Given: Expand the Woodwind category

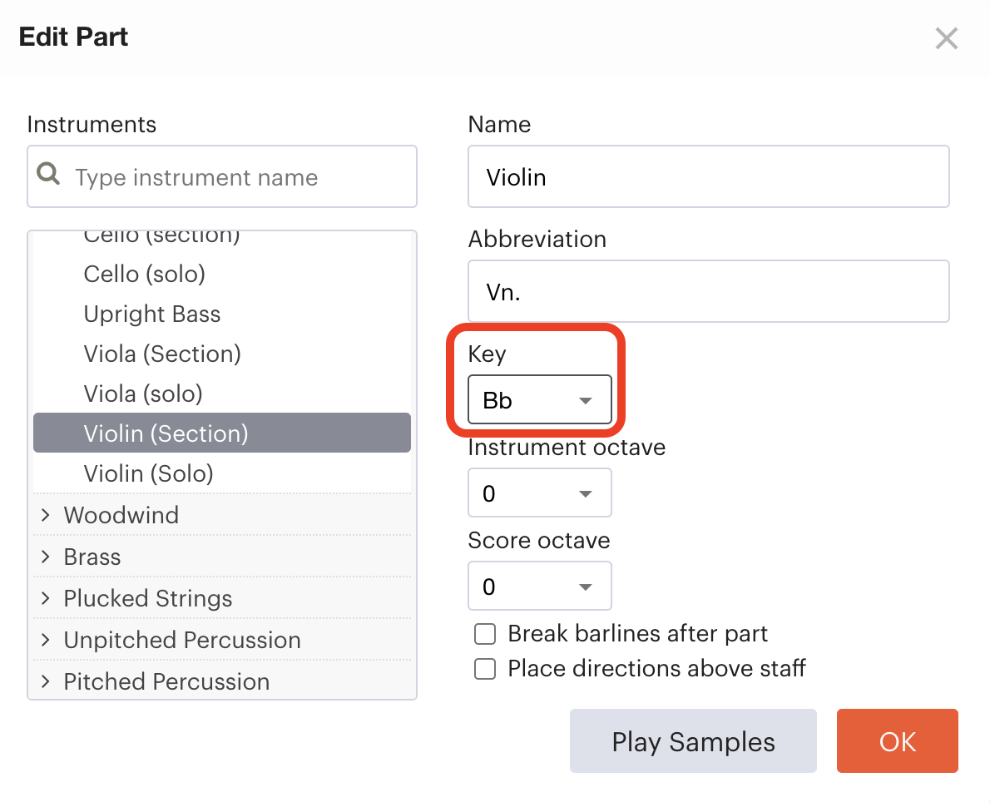Looking at the screenshot, I should 221,515.
